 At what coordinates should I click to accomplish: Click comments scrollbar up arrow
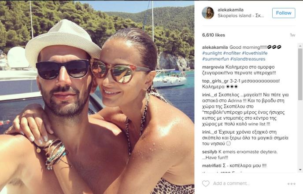(300, 46)
